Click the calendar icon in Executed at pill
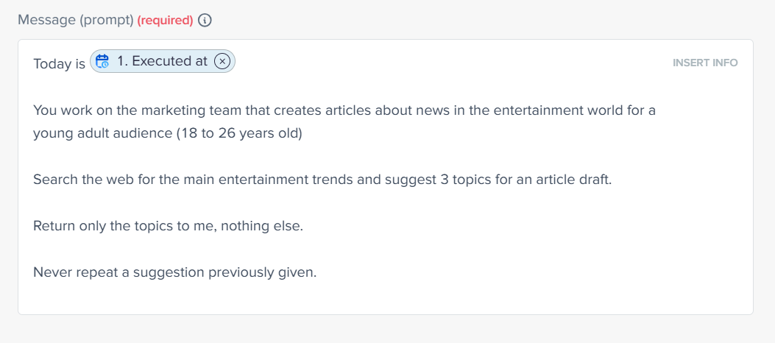Image resolution: width=775 pixels, height=343 pixels. [x=102, y=61]
